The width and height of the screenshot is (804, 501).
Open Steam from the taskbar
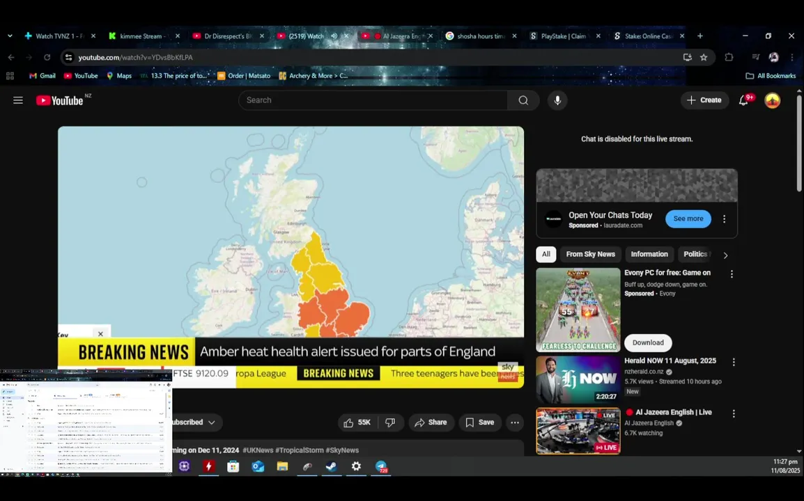coord(332,467)
